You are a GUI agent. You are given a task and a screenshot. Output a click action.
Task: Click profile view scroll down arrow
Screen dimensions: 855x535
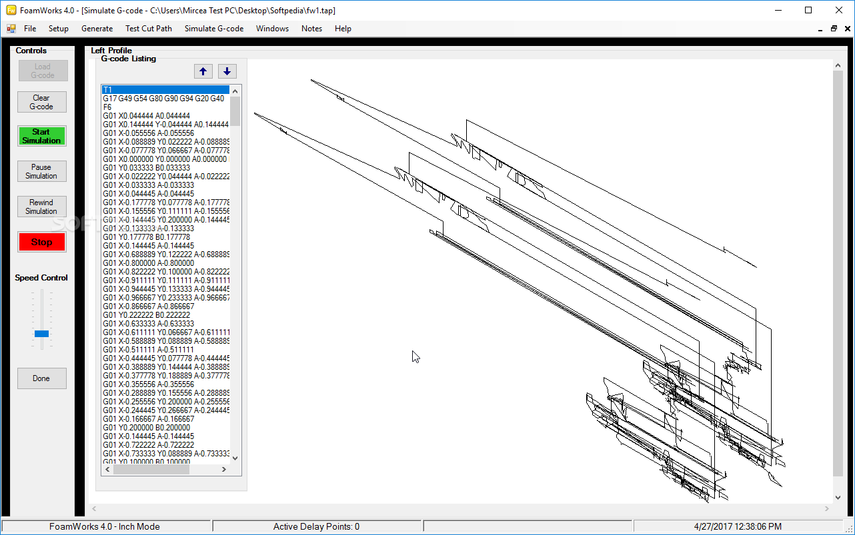pos(838,498)
